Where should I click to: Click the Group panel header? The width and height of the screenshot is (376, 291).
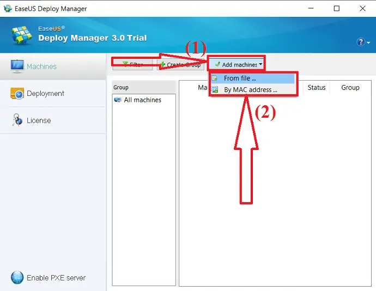tap(144, 87)
